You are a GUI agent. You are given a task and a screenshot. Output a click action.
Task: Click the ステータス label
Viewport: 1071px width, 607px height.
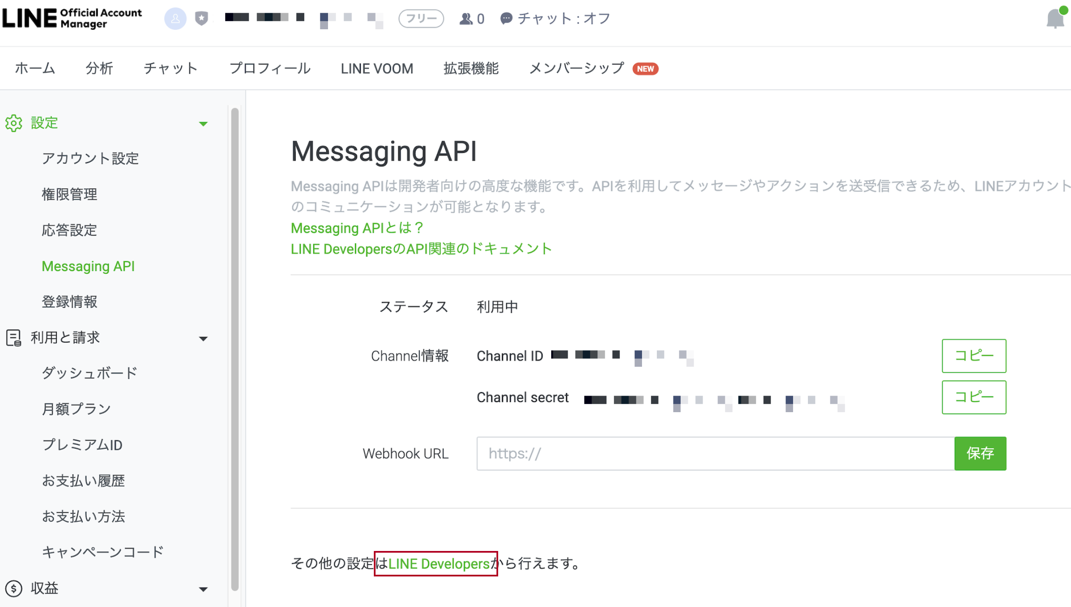tap(414, 307)
